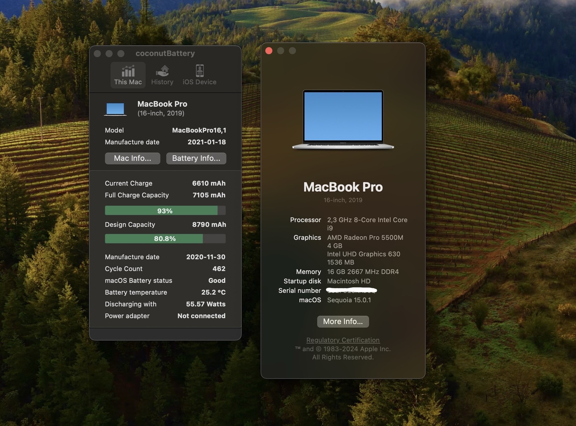
Task: Select the 16 GB 2667 MHz DDR4 memory text
Action: coord(363,272)
